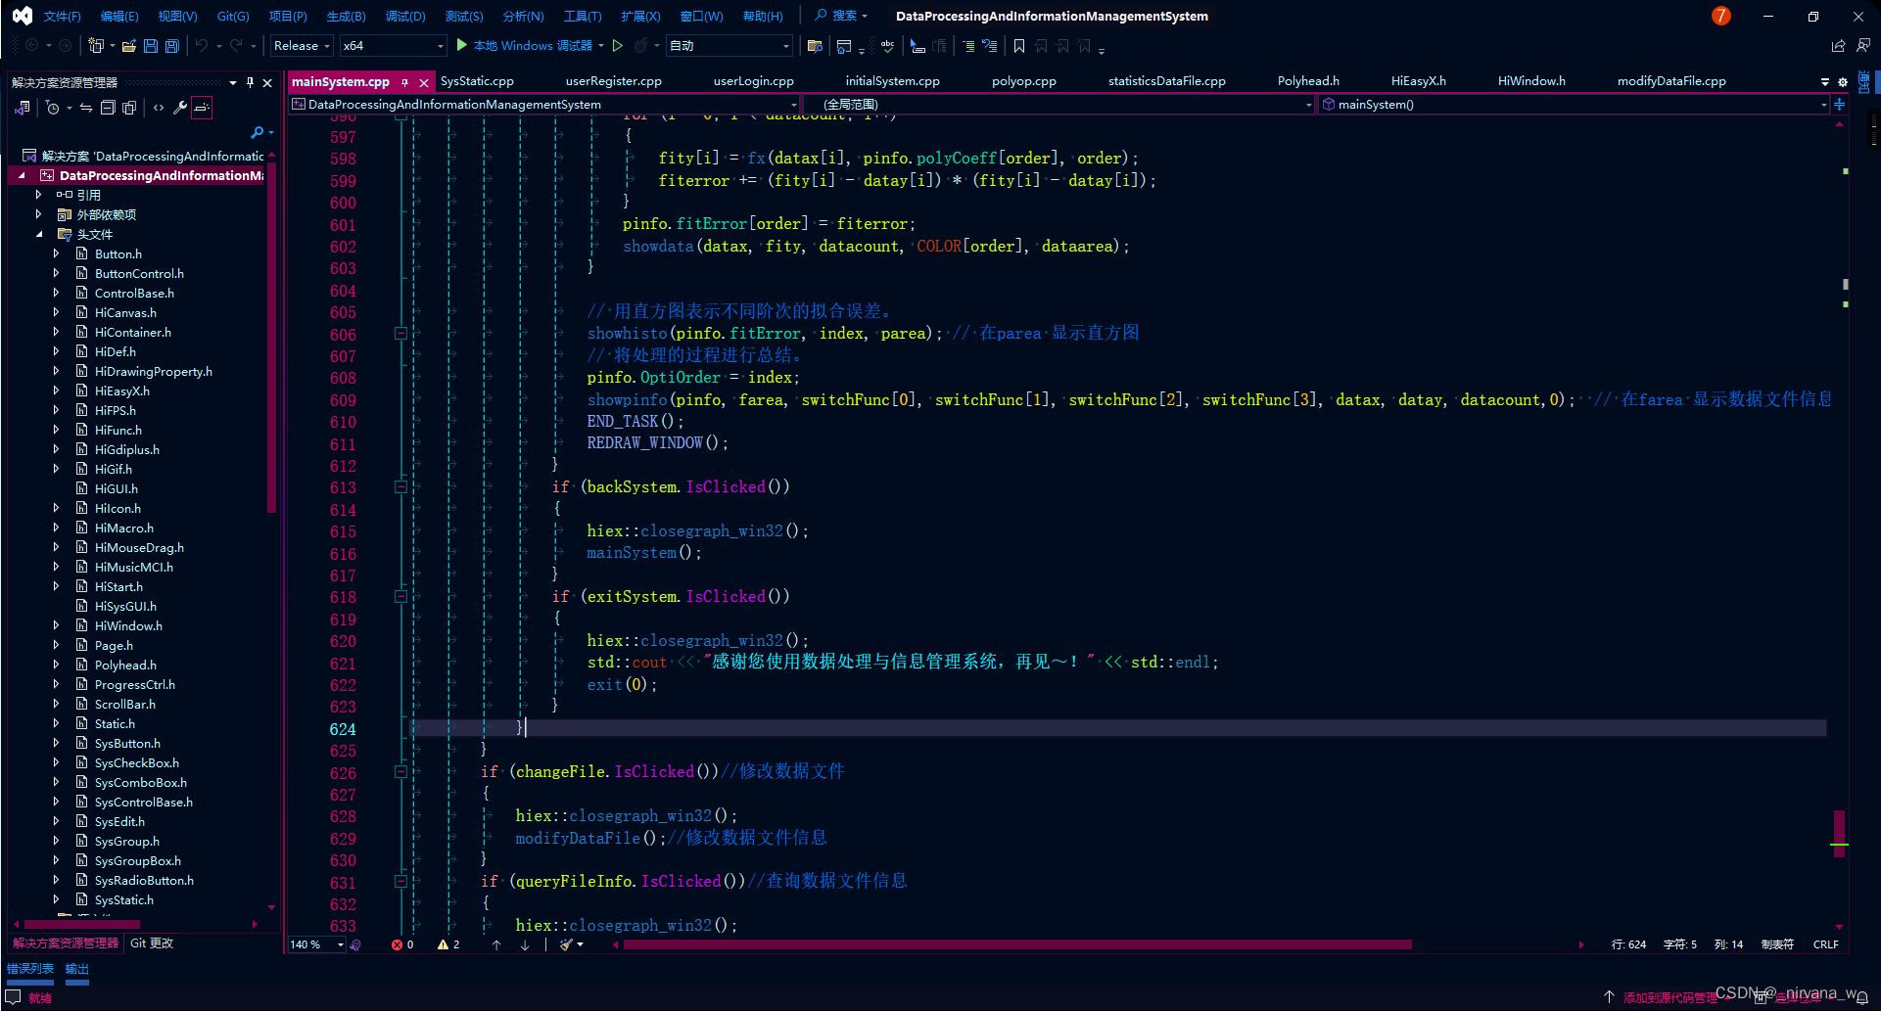Click the Save All icon

pyautogui.click(x=171, y=46)
